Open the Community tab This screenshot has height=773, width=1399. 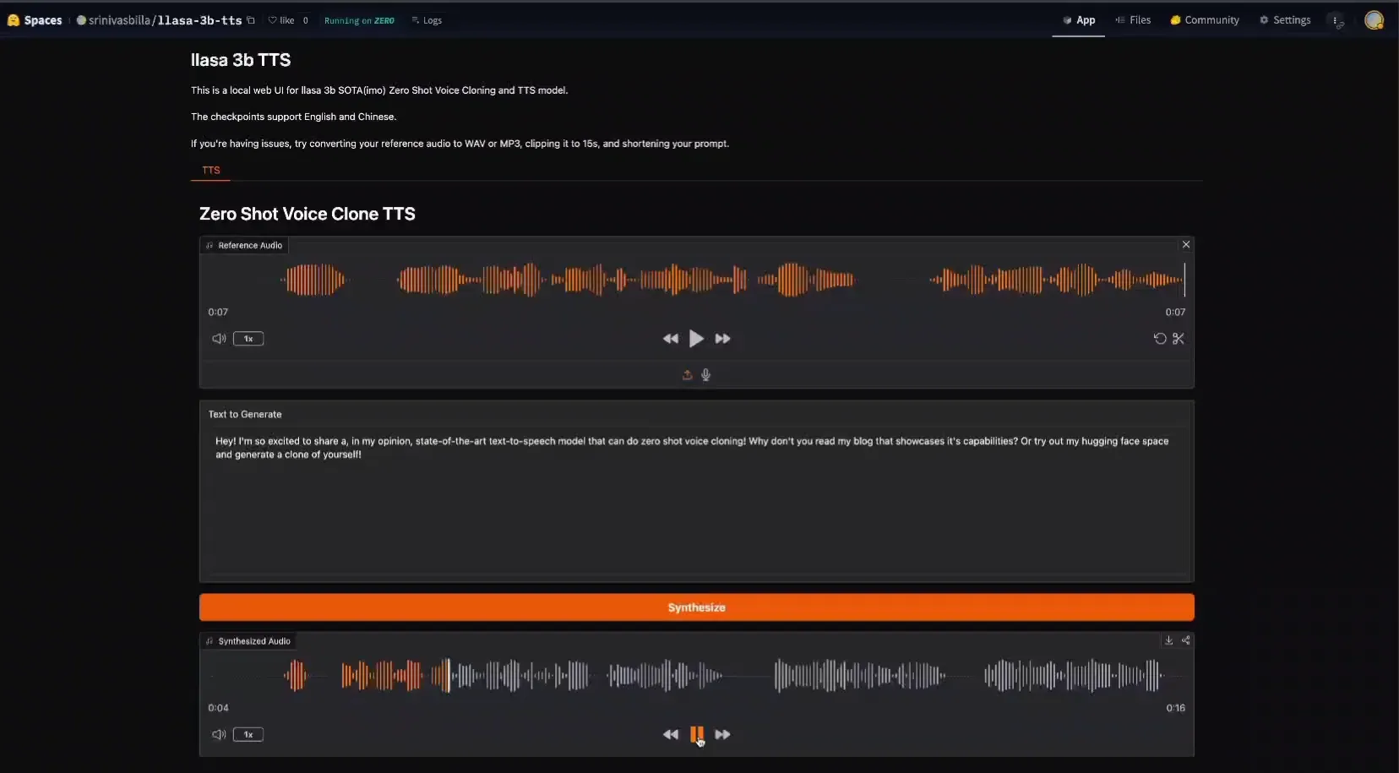pos(1206,19)
